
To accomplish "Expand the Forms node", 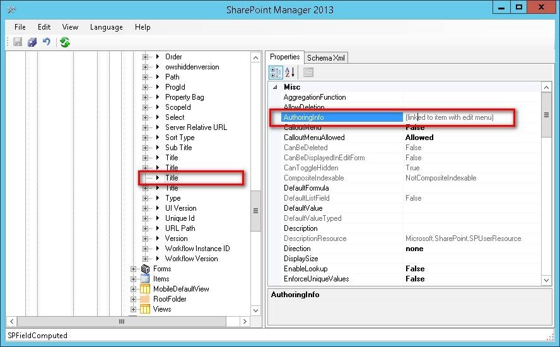I will [133, 269].
